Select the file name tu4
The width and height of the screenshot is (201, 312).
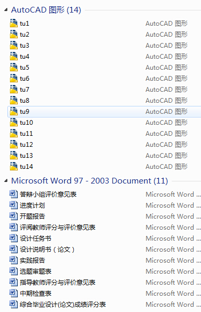tap(25, 57)
